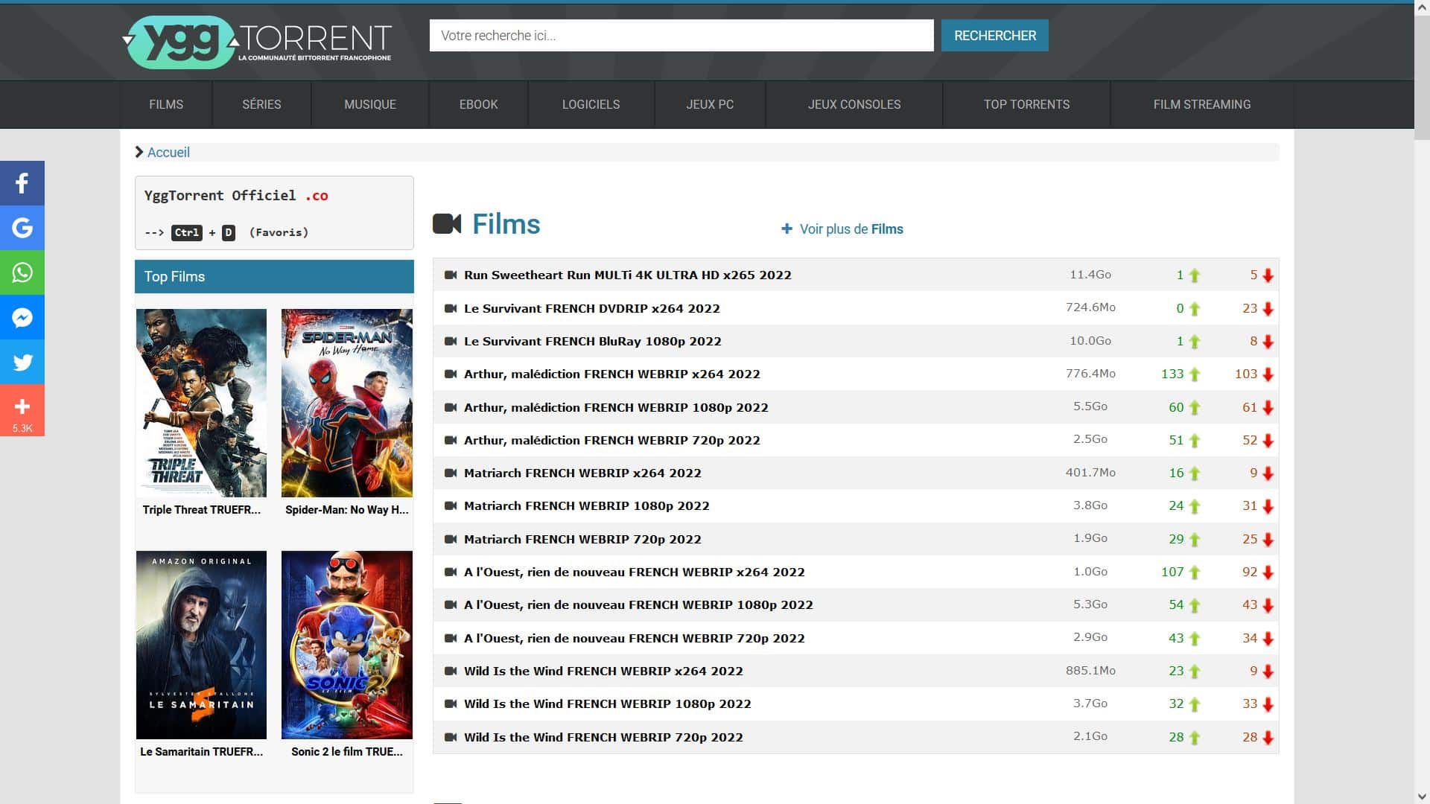
Task: Click scrollbar down arrow
Action: click(x=1422, y=797)
